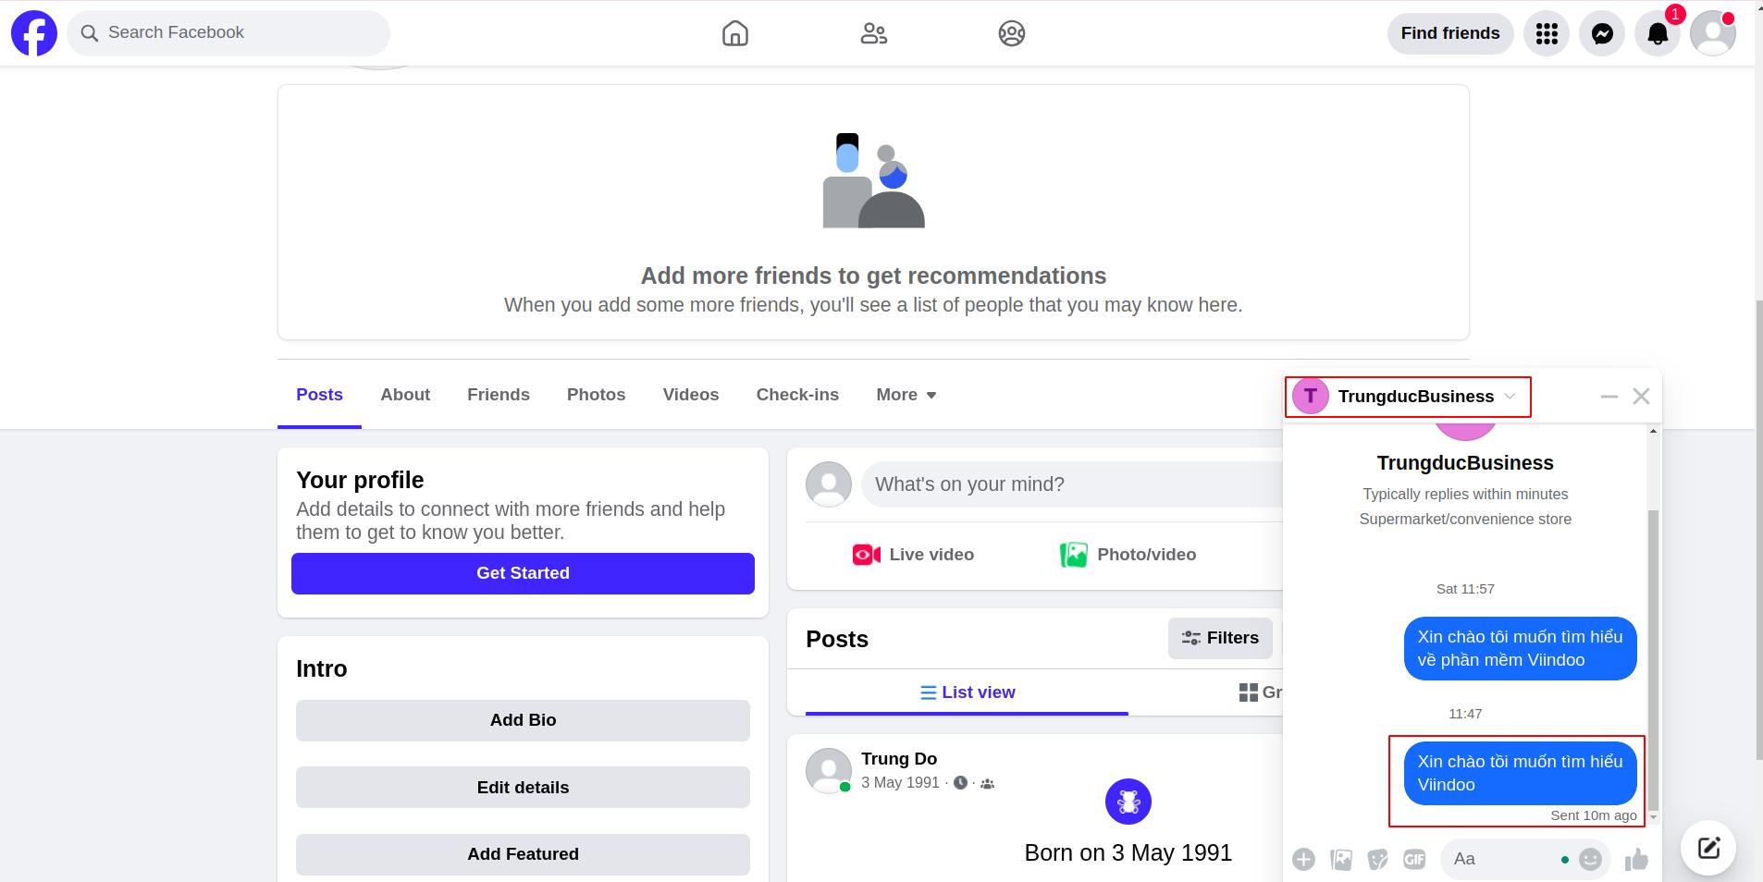Select the List view tab

tap(967, 692)
